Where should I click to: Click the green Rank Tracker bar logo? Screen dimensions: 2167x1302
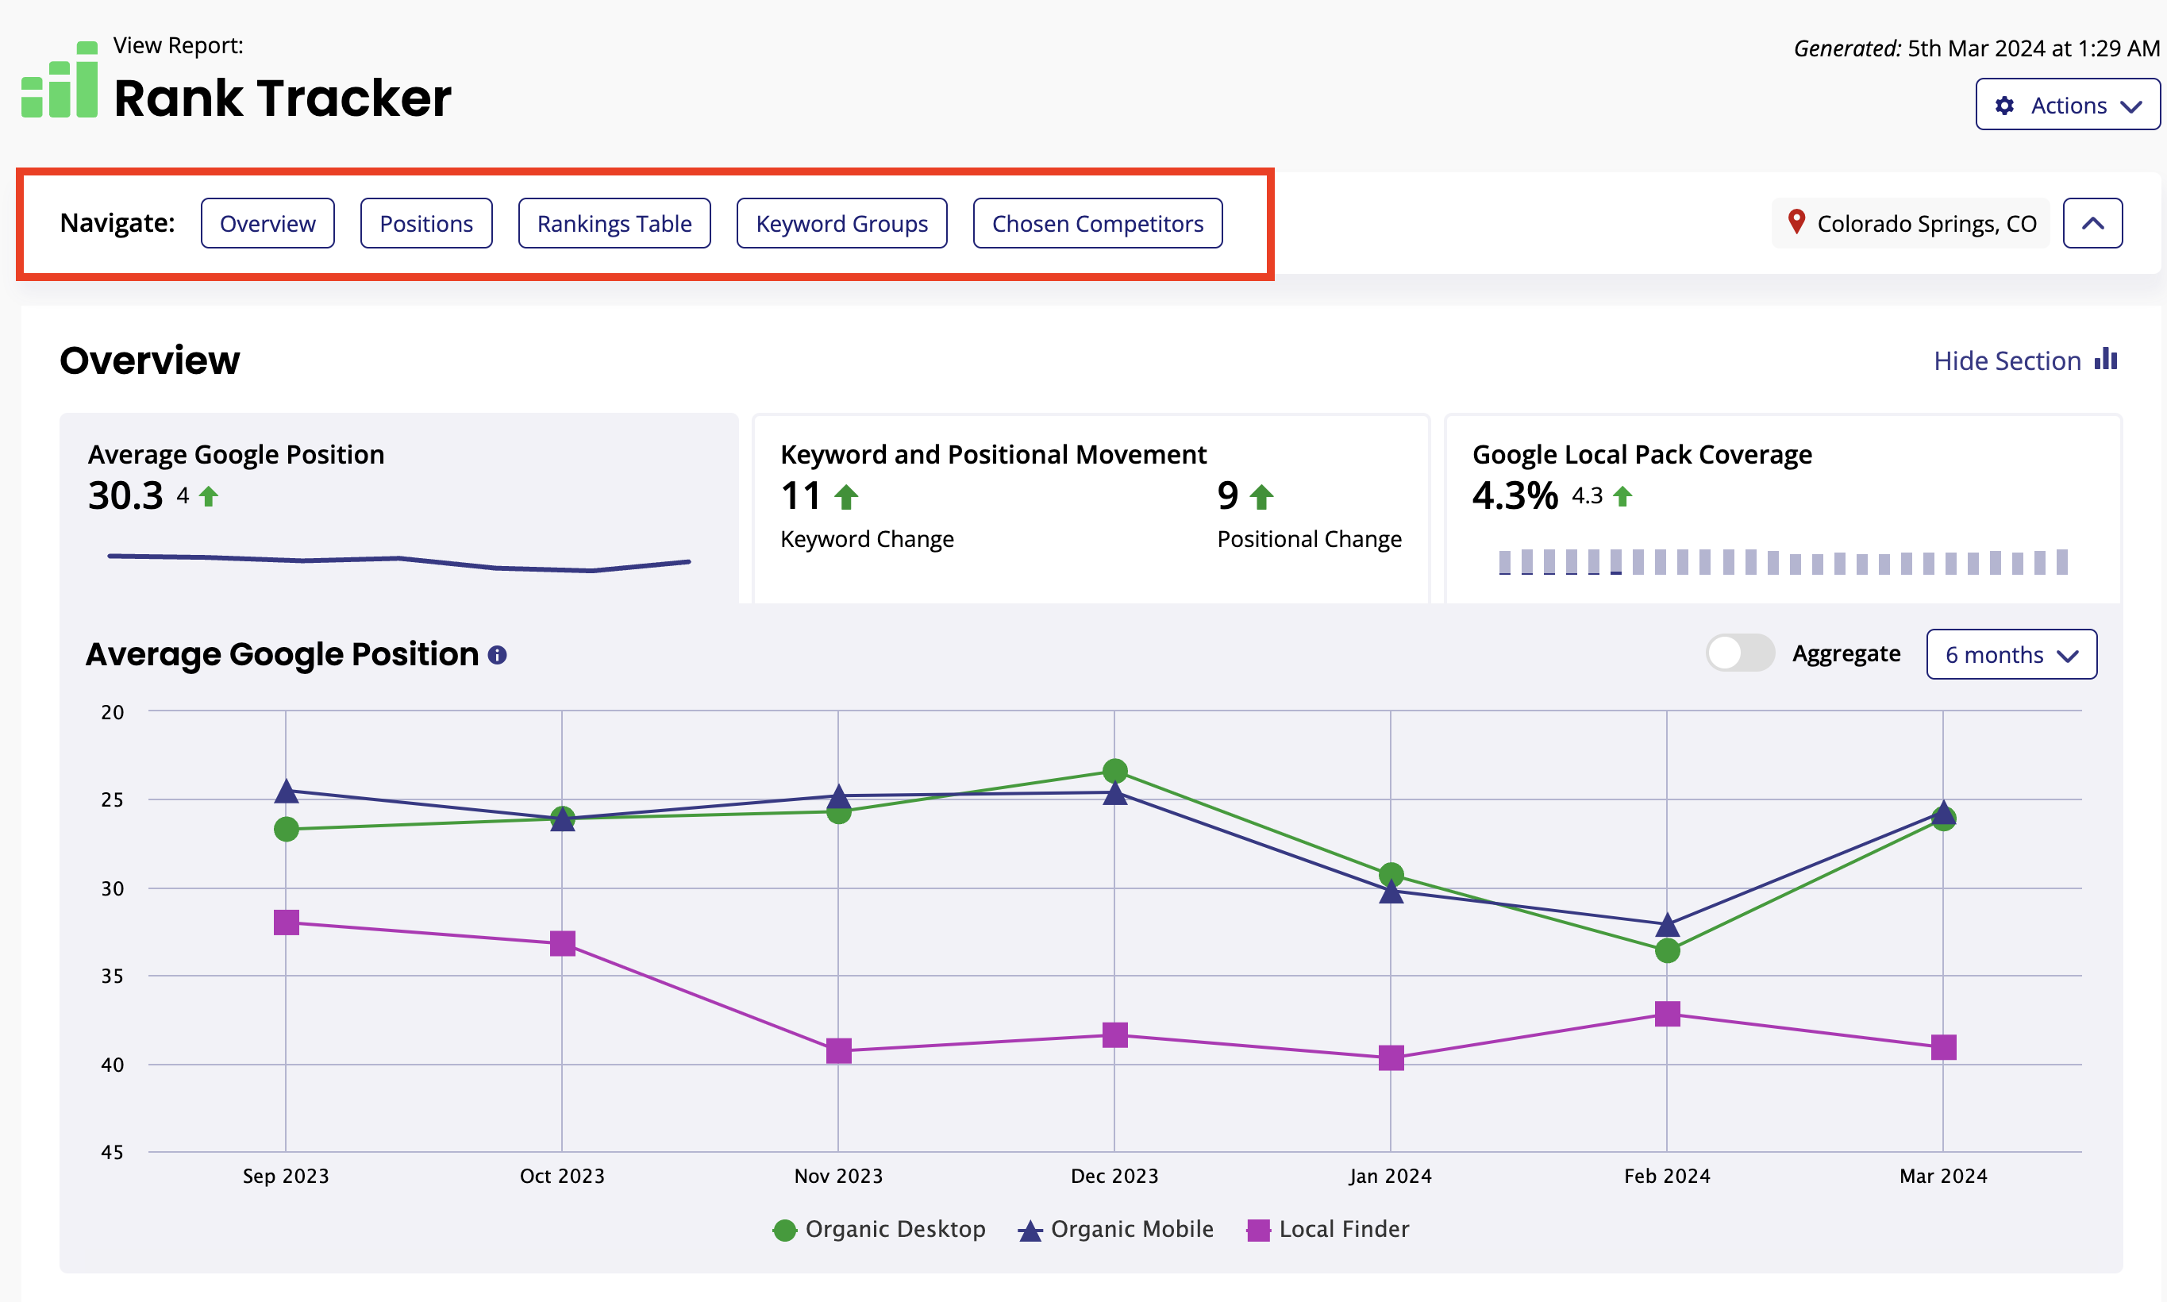click(60, 81)
